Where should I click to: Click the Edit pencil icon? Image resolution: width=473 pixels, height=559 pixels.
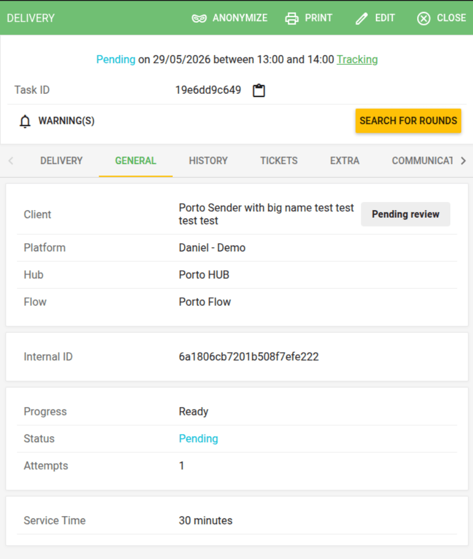pos(361,18)
